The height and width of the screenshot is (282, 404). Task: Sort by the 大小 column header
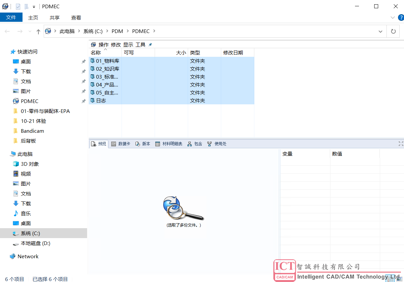coord(171,53)
